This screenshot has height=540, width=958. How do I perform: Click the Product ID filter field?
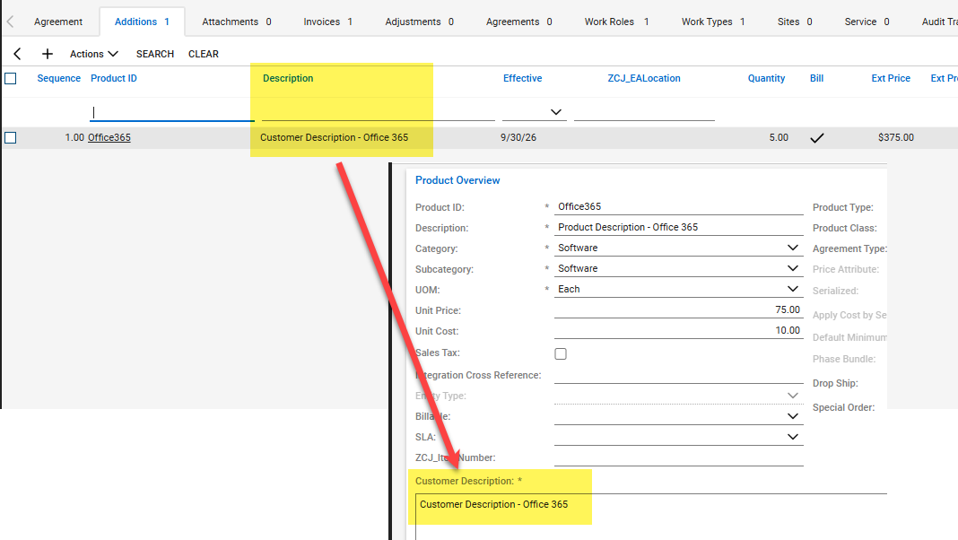pyautogui.click(x=172, y=112)
